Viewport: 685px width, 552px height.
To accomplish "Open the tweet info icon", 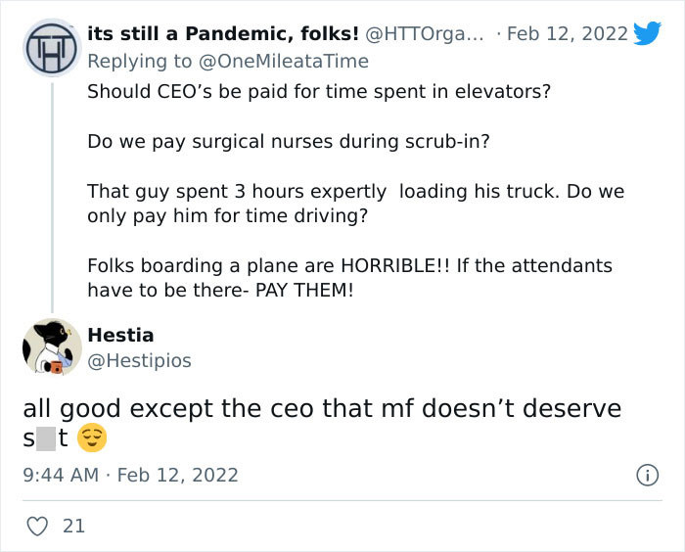I will 647,476.
